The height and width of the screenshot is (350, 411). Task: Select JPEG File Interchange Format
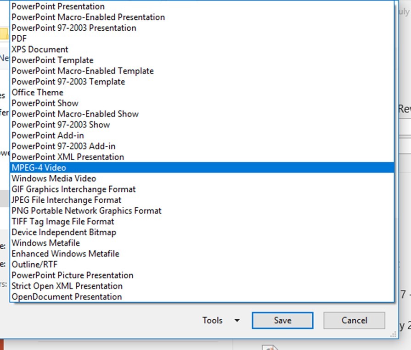pyautogui.click(x=202, y=200)
